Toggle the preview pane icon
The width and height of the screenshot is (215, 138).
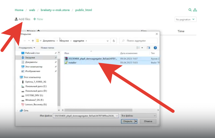(148, 48)
